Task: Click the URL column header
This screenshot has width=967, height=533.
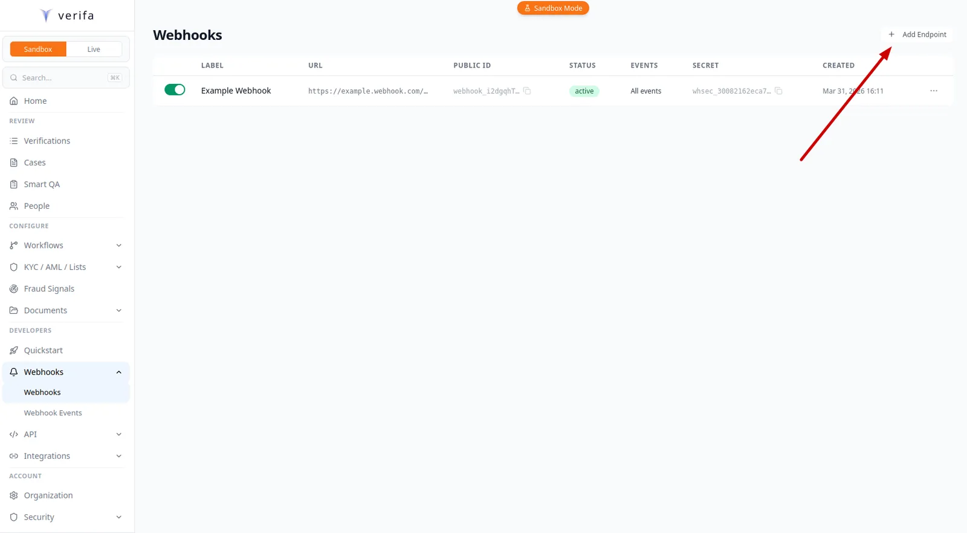Action: (x=315, y=65)
